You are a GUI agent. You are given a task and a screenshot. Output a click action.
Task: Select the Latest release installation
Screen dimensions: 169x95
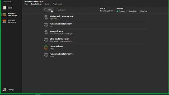(95, 47)
